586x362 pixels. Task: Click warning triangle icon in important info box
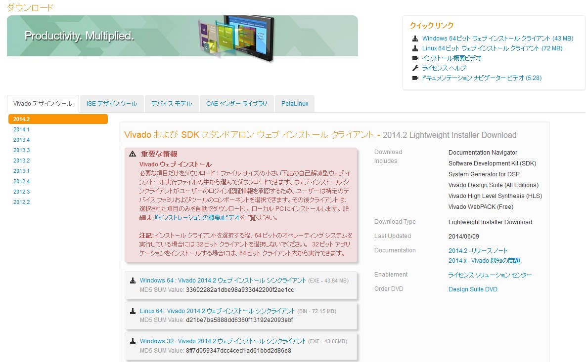(x=133, y=154)
